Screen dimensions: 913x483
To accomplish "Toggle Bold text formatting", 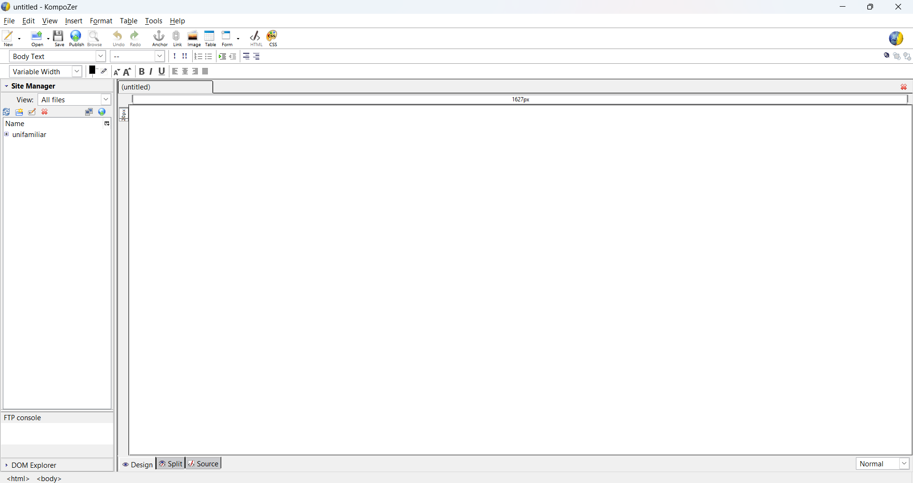I will (141, 72).
